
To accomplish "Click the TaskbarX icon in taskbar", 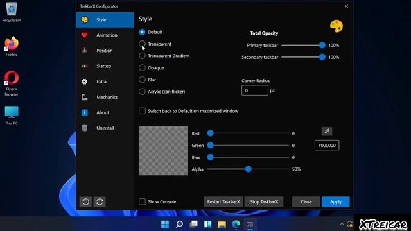I will coord(250,224).
